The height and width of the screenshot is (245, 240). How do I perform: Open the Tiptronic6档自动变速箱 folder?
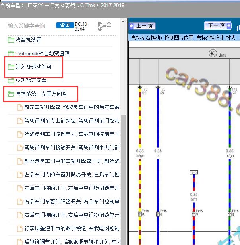(42, 53)
